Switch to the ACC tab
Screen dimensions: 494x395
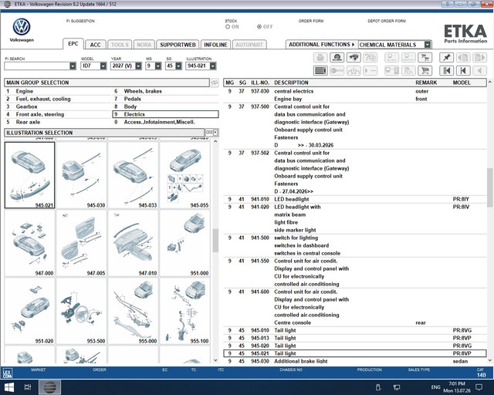(95, 45)
